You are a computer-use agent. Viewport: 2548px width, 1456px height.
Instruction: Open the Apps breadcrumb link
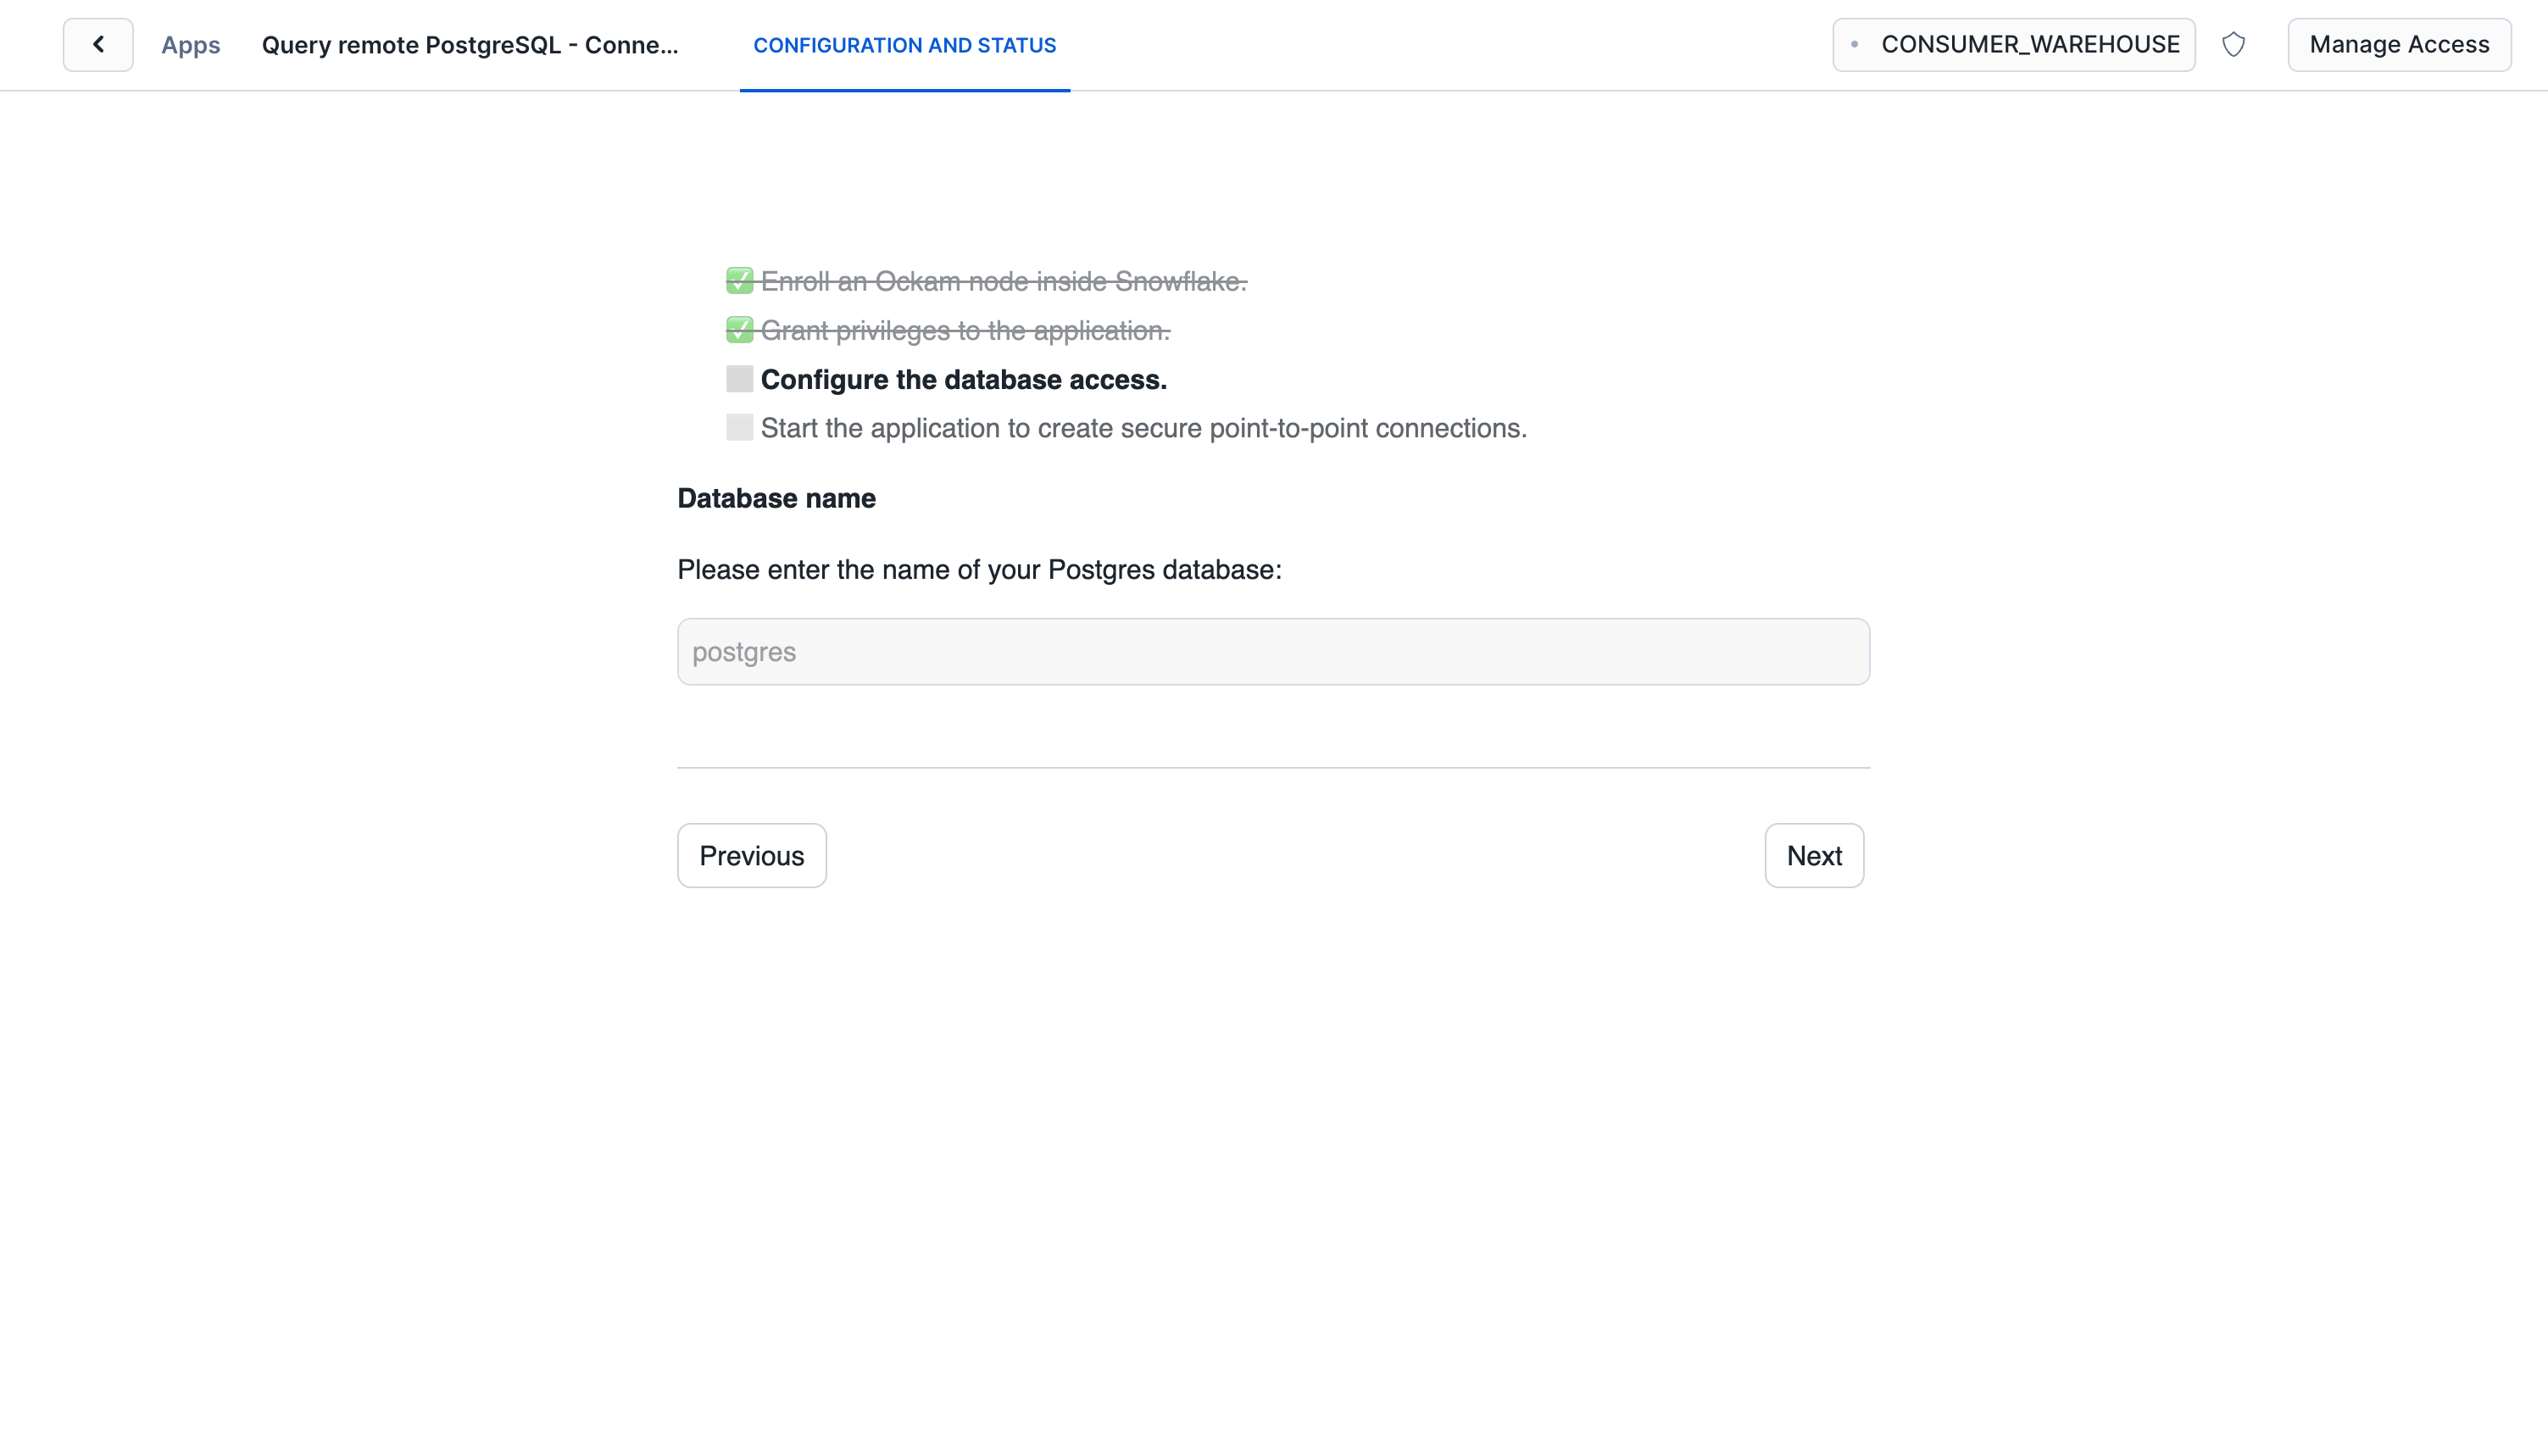(190, 45)
